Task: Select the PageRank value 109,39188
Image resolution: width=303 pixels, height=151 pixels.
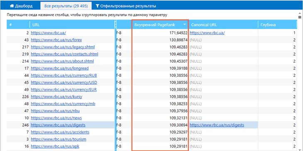Action: click(178, 68)
